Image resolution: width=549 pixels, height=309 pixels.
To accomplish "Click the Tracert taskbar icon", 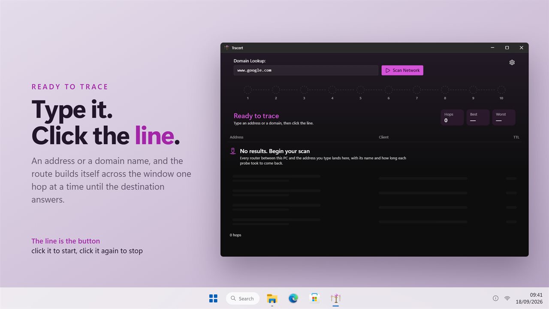I will (336, 298).
